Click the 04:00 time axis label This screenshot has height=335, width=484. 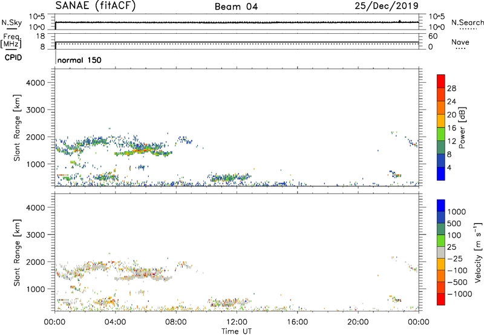point(115,322)
